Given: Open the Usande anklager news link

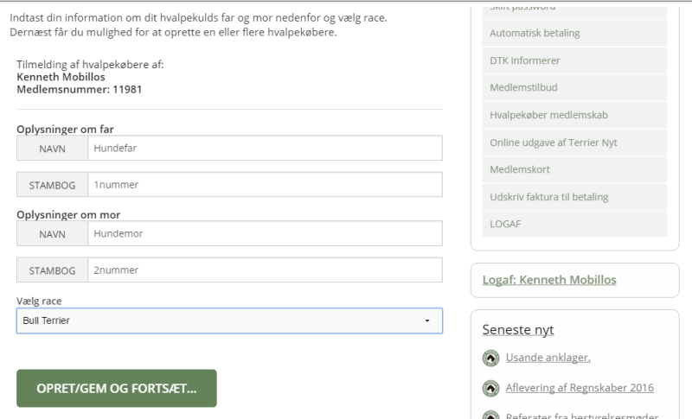Looking at the screenshot, I should 548,358.
